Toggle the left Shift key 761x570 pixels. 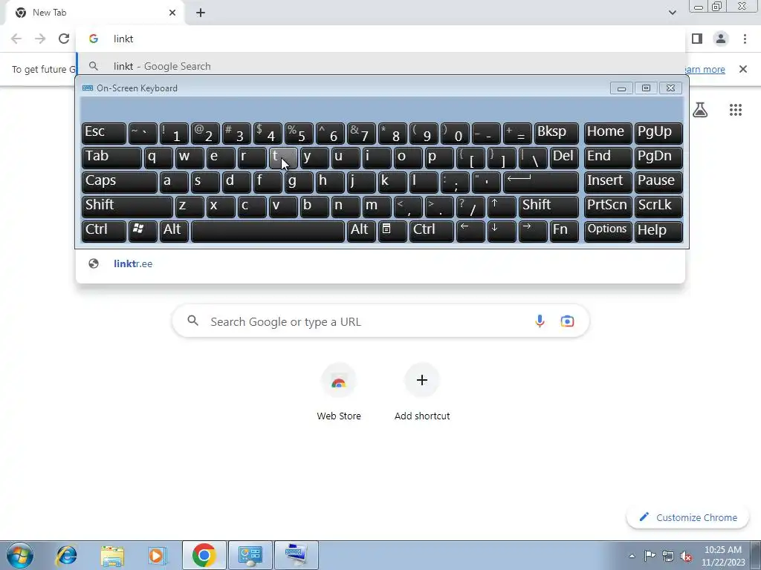(x=127, y=206)
